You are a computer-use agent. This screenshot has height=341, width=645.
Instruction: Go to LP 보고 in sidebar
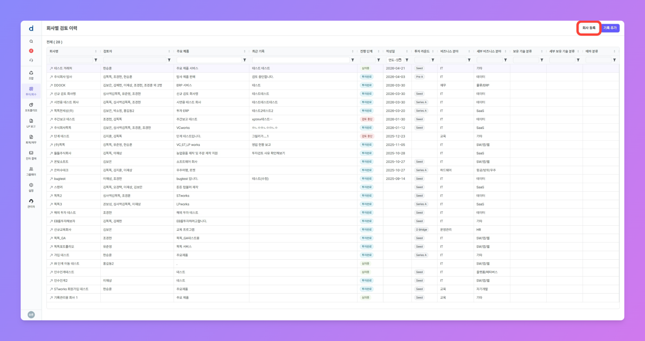coord(31,123)
